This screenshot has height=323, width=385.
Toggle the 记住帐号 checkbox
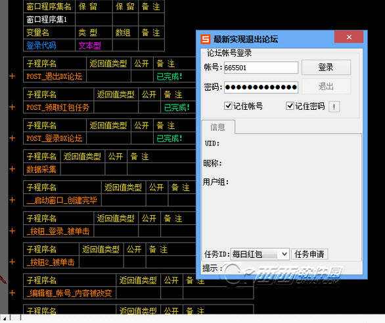[228, 106]
